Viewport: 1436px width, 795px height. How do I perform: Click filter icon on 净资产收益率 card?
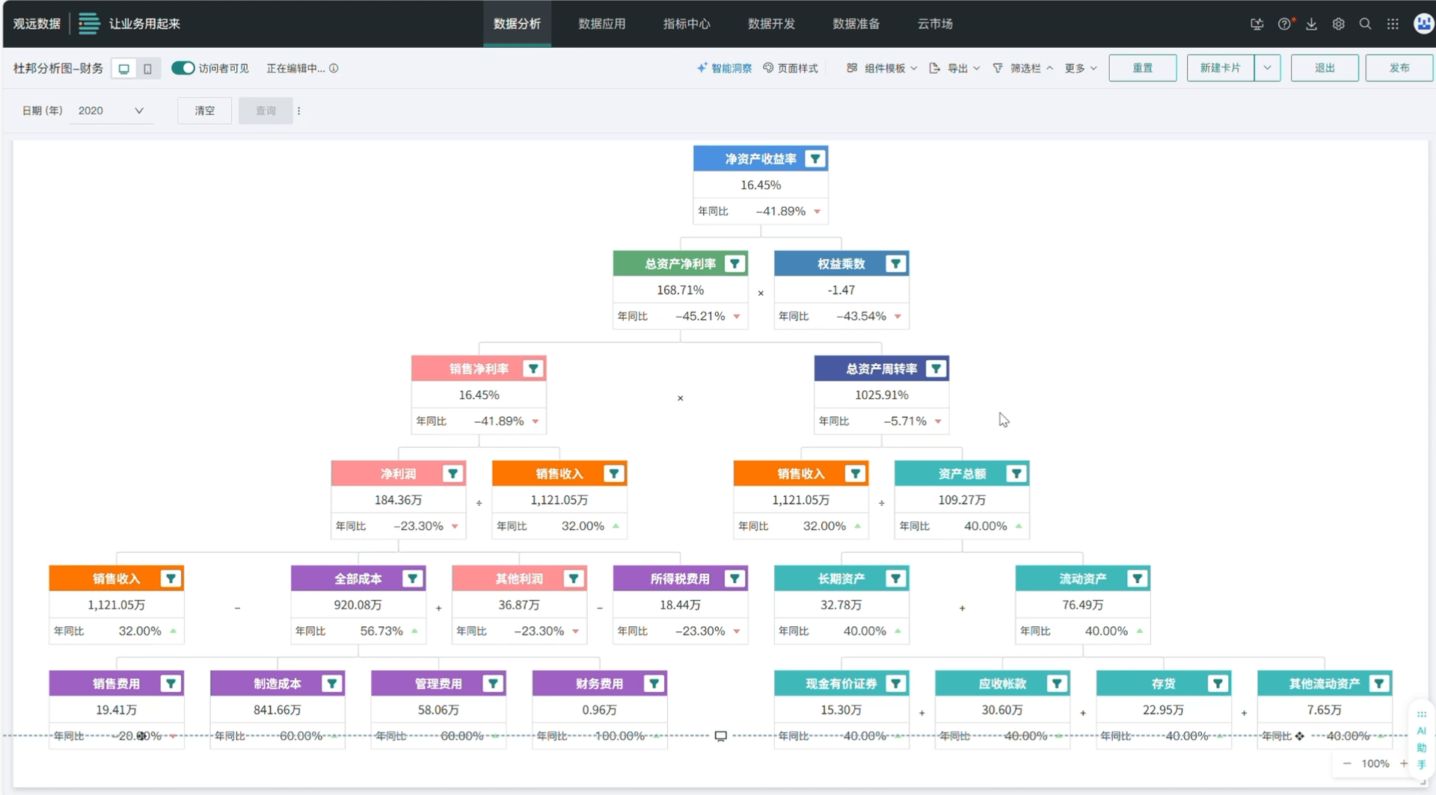815,158
